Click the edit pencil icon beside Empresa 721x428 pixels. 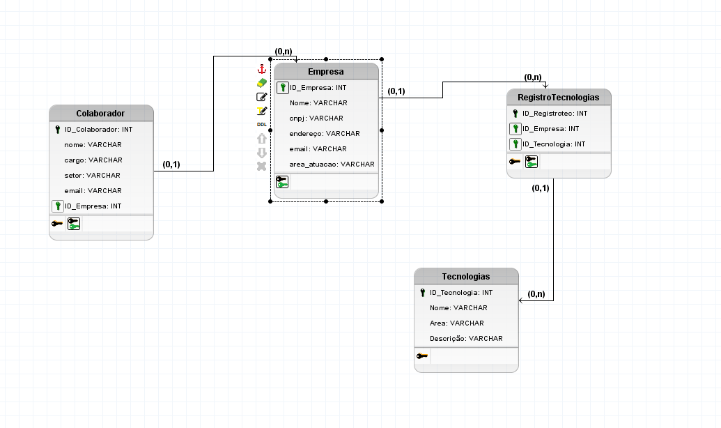pyautogui.click(x=262, y=97)
